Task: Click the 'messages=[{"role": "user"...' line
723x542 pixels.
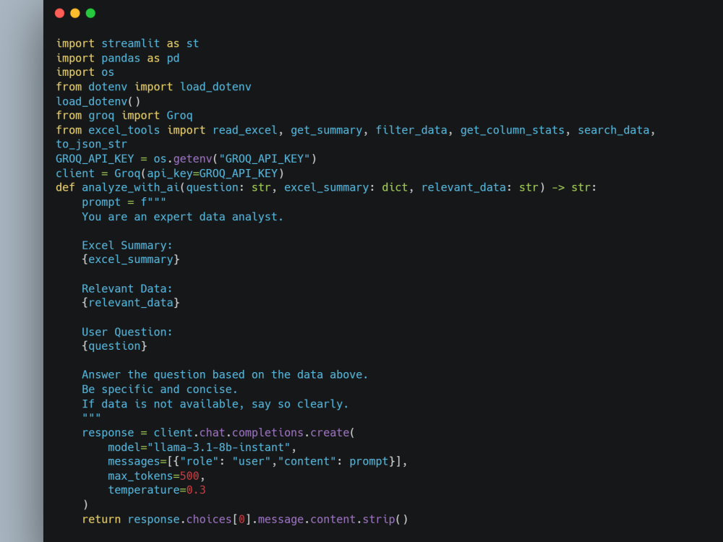Action: 258,461
